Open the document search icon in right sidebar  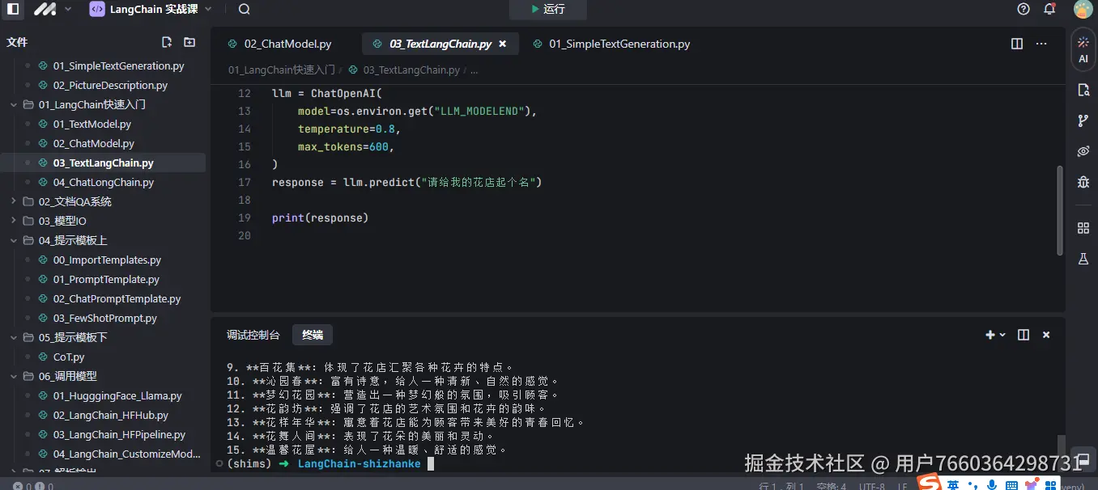coord(1083,90)
